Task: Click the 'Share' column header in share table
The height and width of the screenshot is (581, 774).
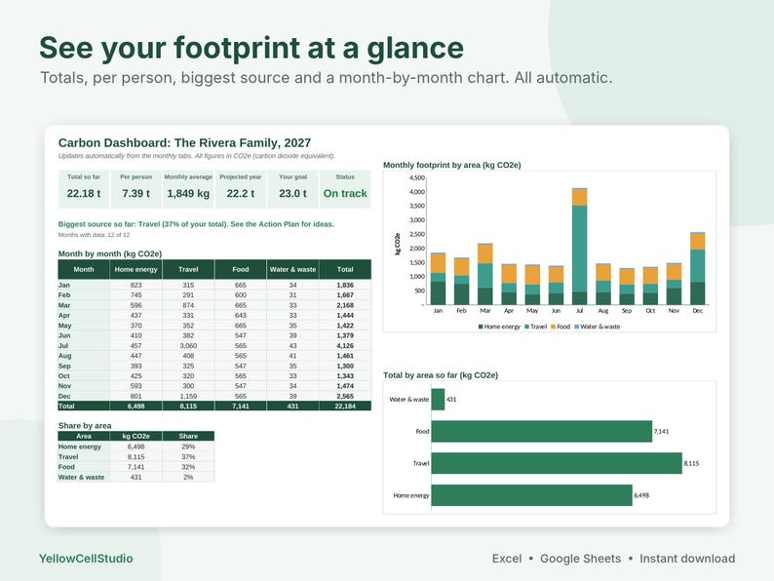Action: [x=188, y=436]
